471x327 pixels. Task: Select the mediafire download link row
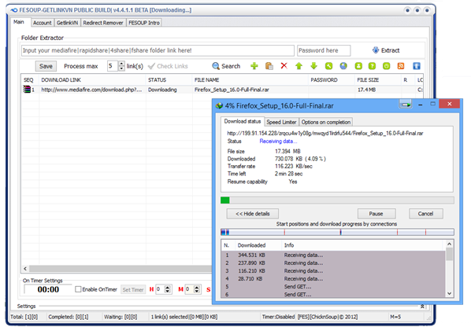click(222, 90)
